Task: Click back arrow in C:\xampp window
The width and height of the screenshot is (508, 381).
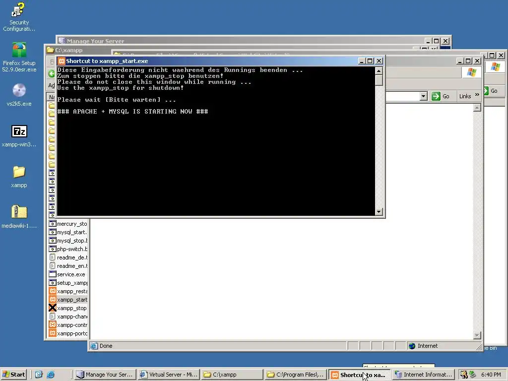Action: click(51, 73)
